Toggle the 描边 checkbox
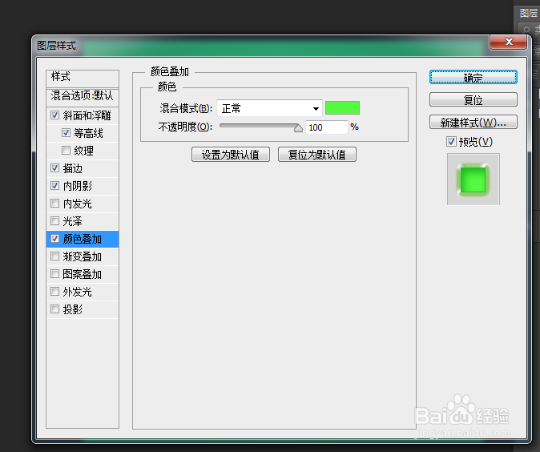 coord(54,168)
